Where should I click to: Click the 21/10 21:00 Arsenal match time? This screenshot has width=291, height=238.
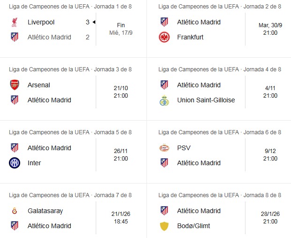pos(121,92)
